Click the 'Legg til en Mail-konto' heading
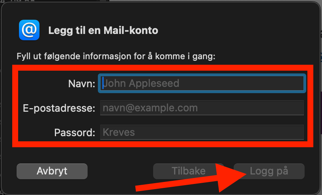This screenshot has width=322, height=195. (x=103, y=30)
